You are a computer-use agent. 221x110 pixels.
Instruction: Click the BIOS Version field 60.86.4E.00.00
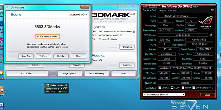pyautogui.click(x=183, y=35)
